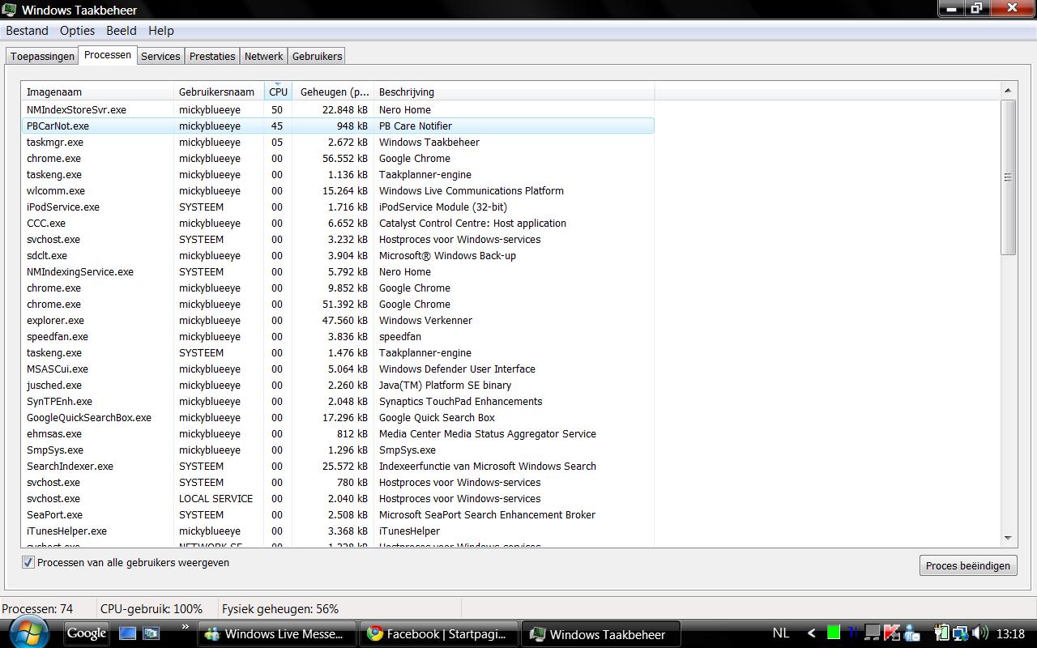The image size is (1037, 648).
Task: Sort by Imagenaam column header
Action: click(97, 92)
